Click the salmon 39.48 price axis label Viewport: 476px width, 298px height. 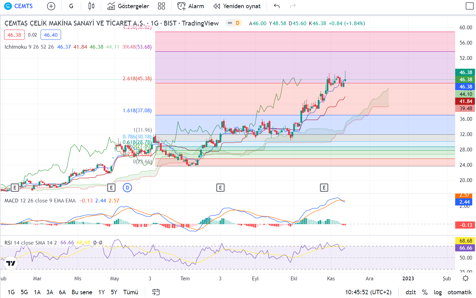click(x=465, y=109)
